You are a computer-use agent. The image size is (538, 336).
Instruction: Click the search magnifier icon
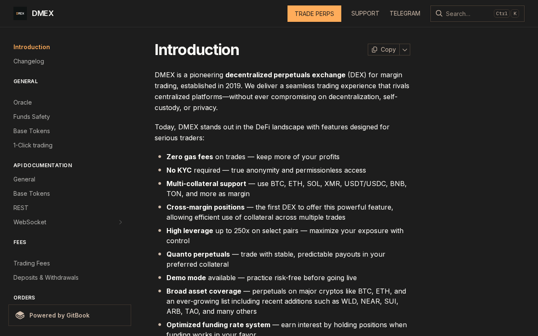439,13
